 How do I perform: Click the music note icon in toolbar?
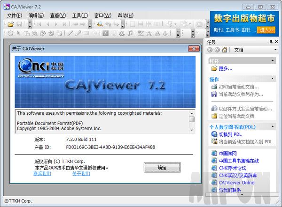click(x=130, y=33)
